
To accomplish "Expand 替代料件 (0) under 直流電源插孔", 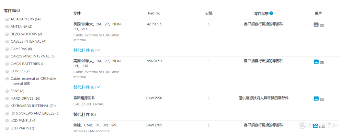I will pyautogui.click(x=84, y=115).
